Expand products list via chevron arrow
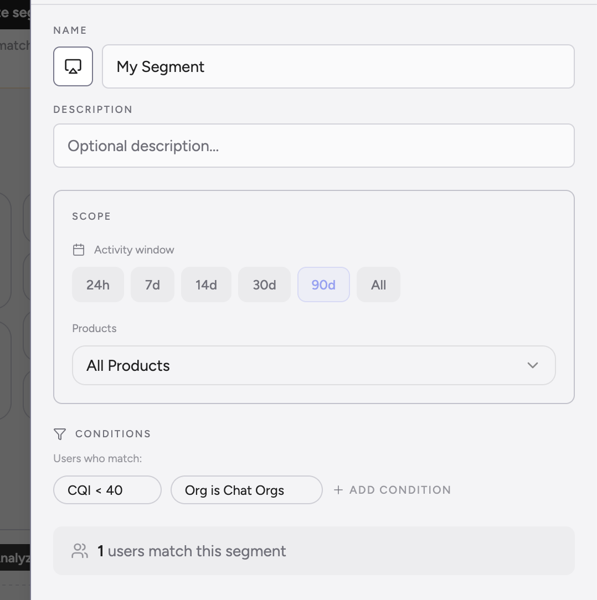The image size is (597, 600). (533, 365)
